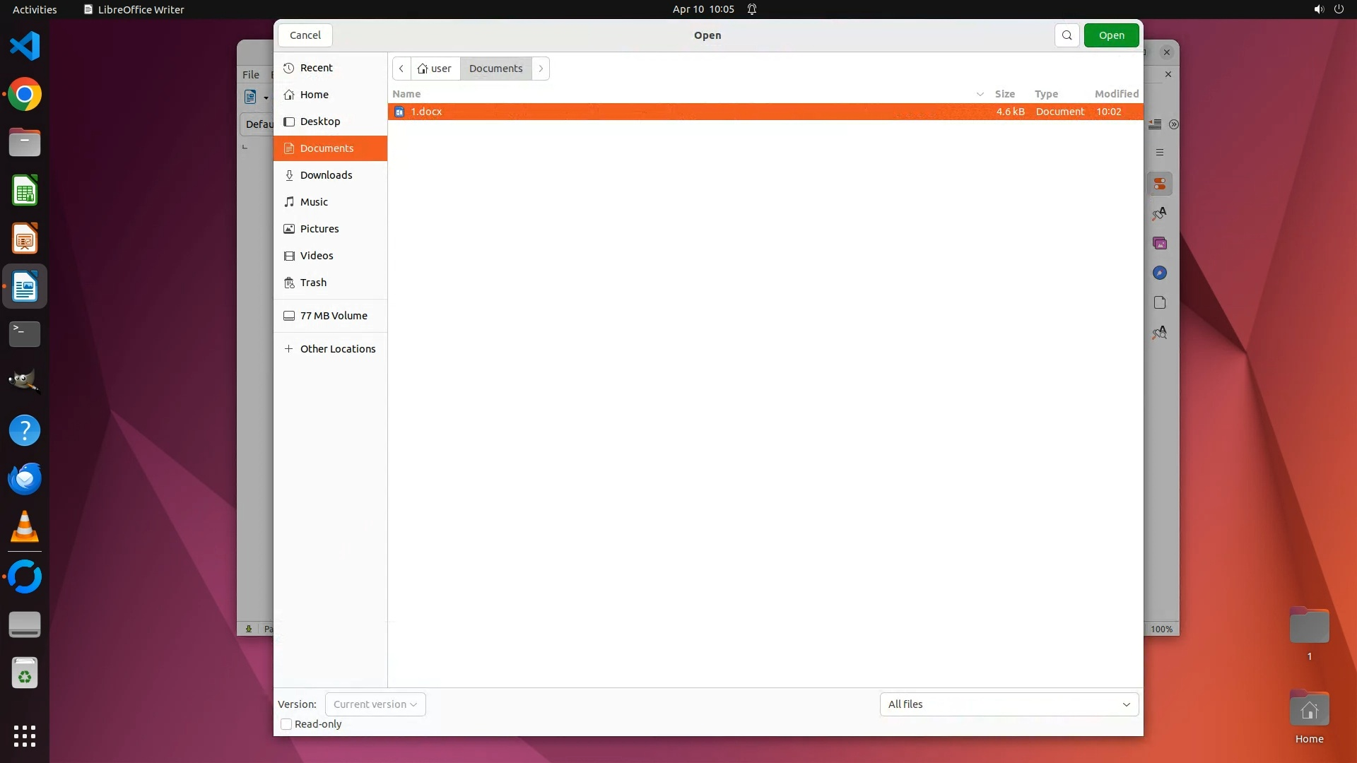Expand the Current version dropdown
The image size is (1357, 763).
coord(375,704)
